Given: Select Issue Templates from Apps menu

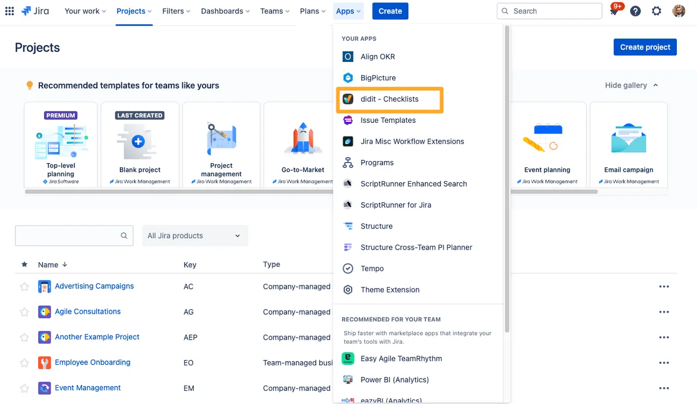Looking at the screenshot, I should click(x=418, y=120).
